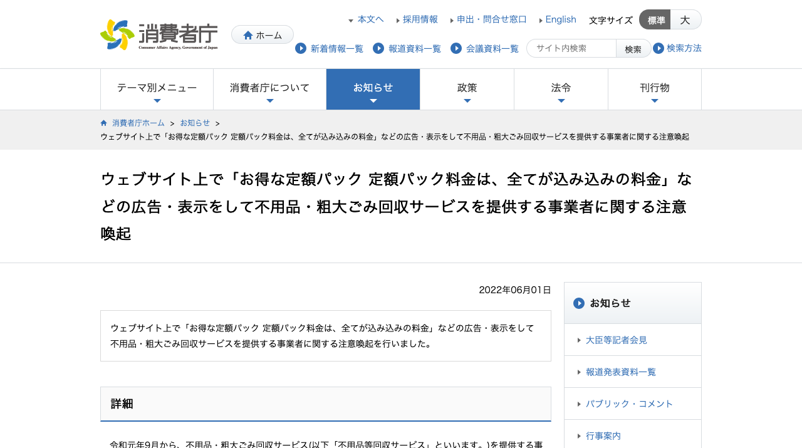Open the 採用情報 link
Image resolution: width=802 pixels, height=448 pixels.
pos(420,19)
